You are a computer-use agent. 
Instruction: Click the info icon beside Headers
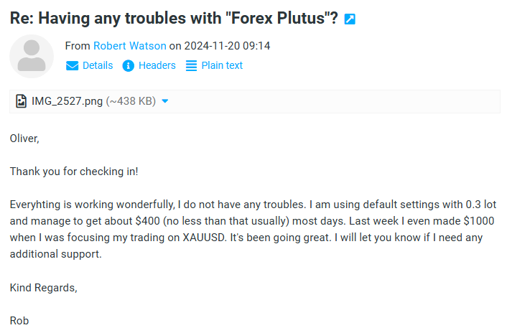point(129,65)
